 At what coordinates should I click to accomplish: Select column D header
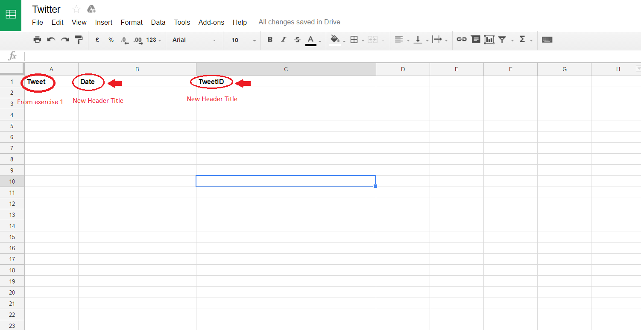[x=403, y=69]
